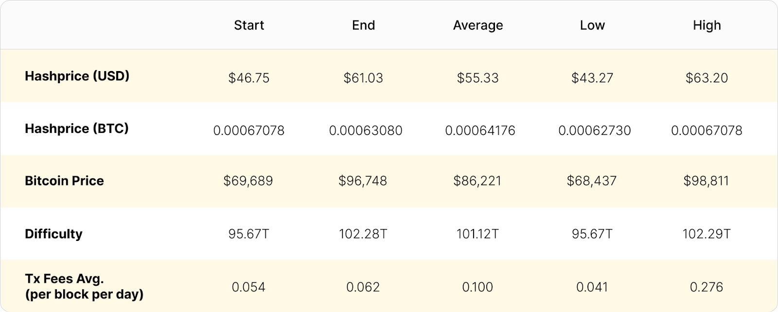Click the Low column header
The image size is (778, 312).
tap(592, 25)
